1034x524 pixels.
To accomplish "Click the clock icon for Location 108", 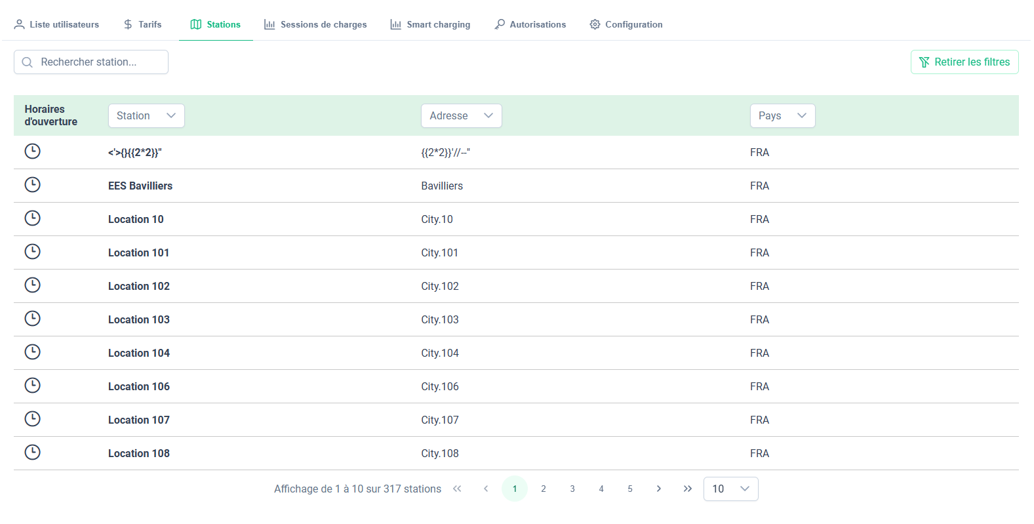I will [32, 453].
